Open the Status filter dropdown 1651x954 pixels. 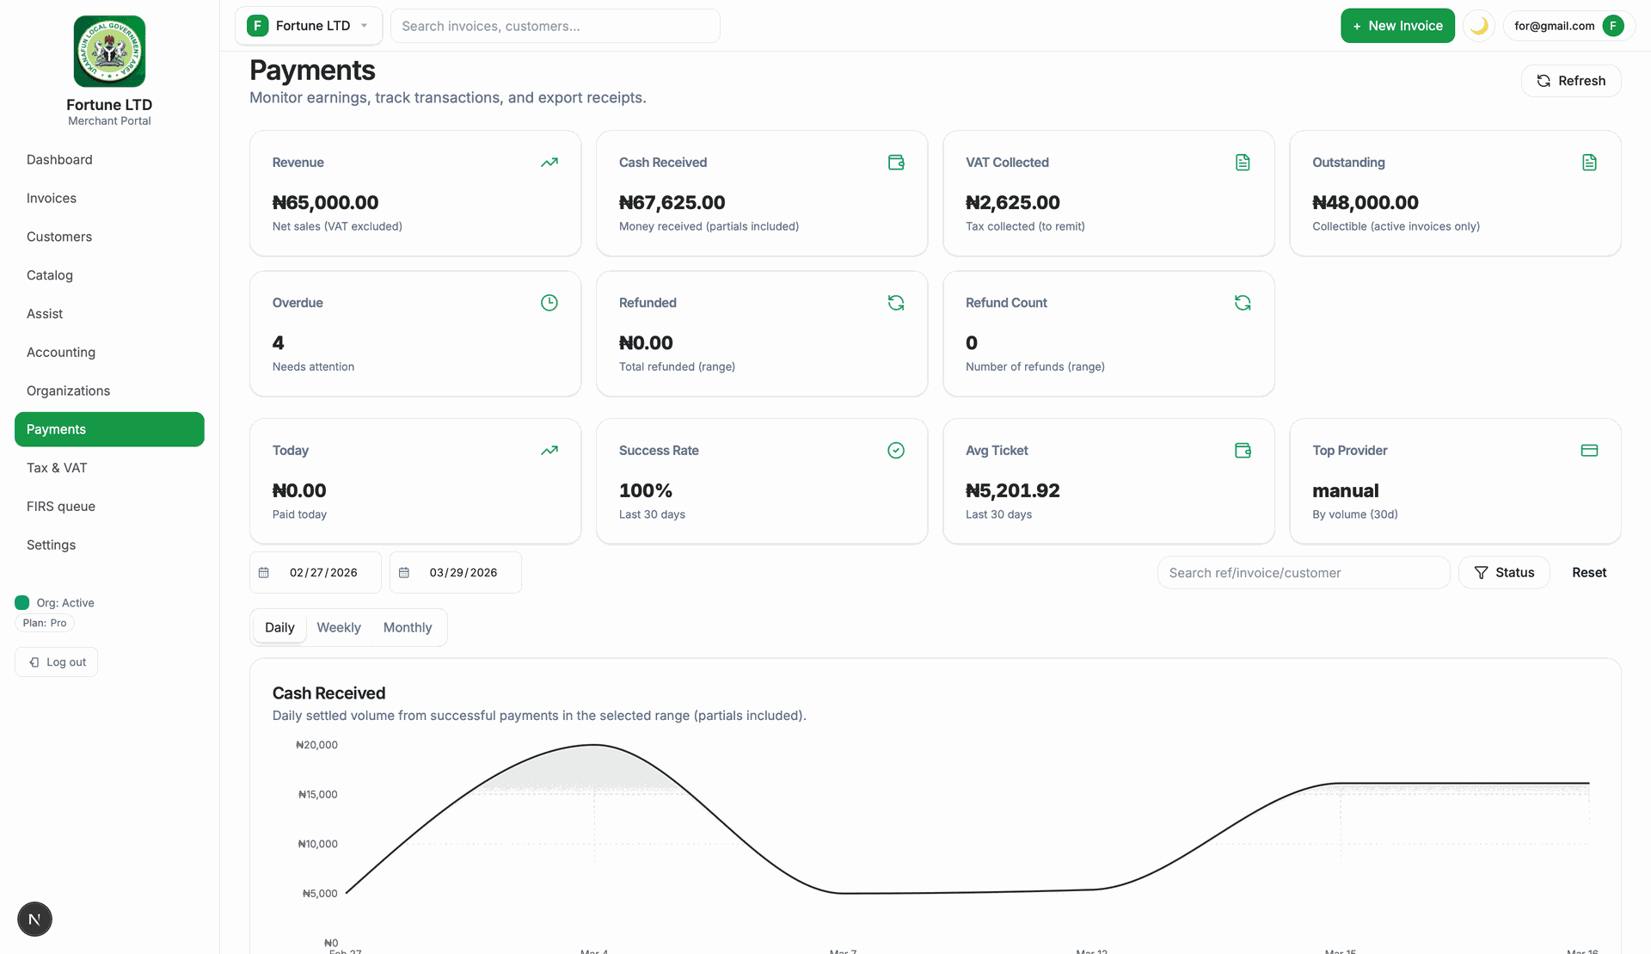(x=1504, y=573)
